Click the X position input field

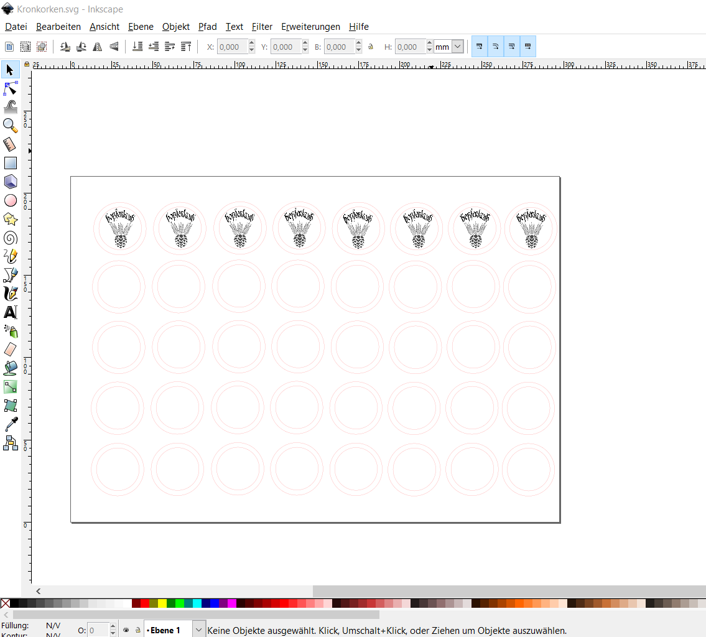[231, 47]
